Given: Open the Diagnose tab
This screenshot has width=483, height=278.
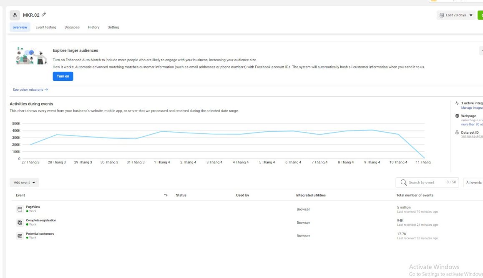Looking at the screenshot, I should (72, 28).
